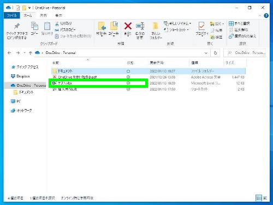The height and width of the screenshot is (205, 273).
Task: Open the Easy Access shortcut dropdown
Action: tap(176, 30)
